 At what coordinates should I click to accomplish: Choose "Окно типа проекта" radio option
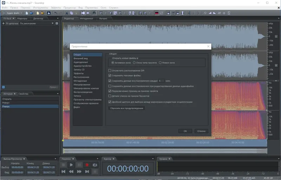(134, 63)
